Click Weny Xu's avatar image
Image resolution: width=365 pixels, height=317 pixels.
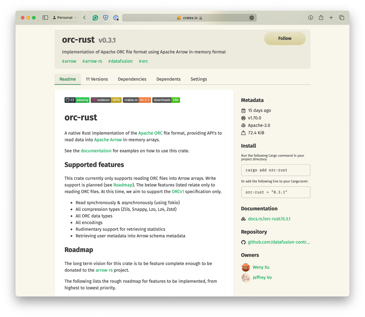click(246, 267)
